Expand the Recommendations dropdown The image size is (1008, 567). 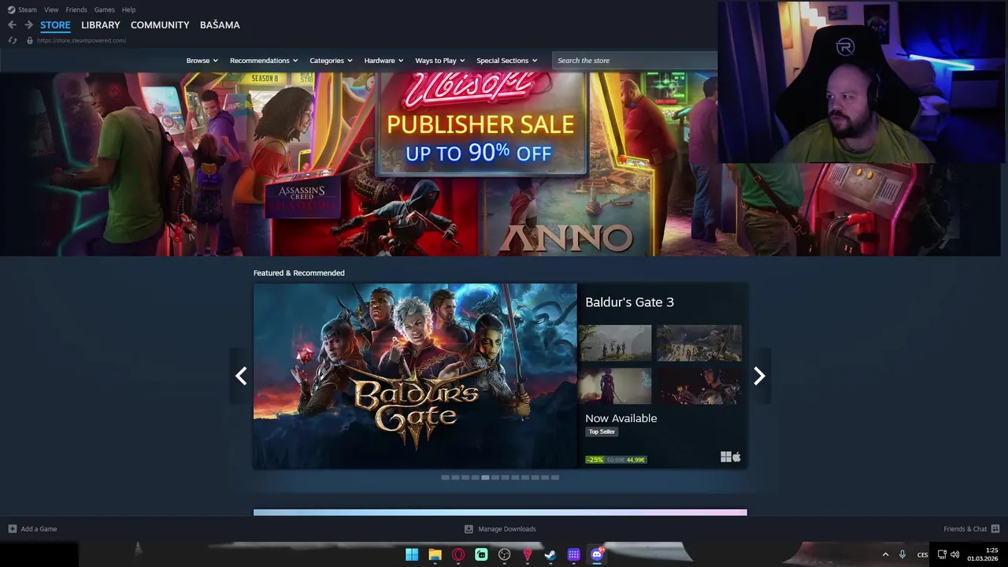coord(264,61)
